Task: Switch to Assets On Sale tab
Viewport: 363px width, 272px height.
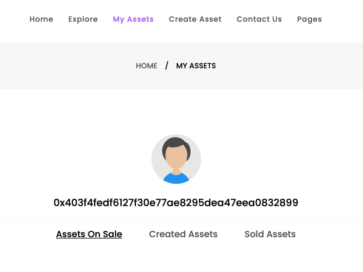Action: click(x=89, y=234)
